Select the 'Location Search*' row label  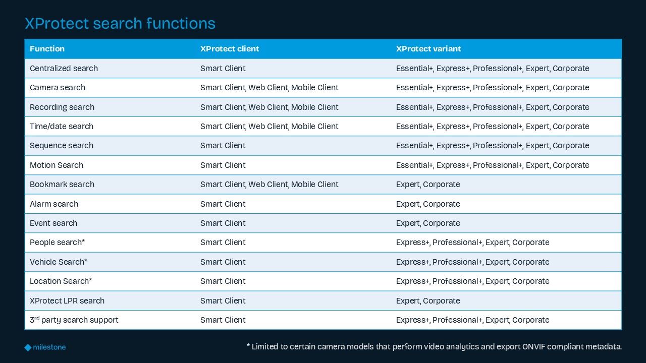coord(61,281)
